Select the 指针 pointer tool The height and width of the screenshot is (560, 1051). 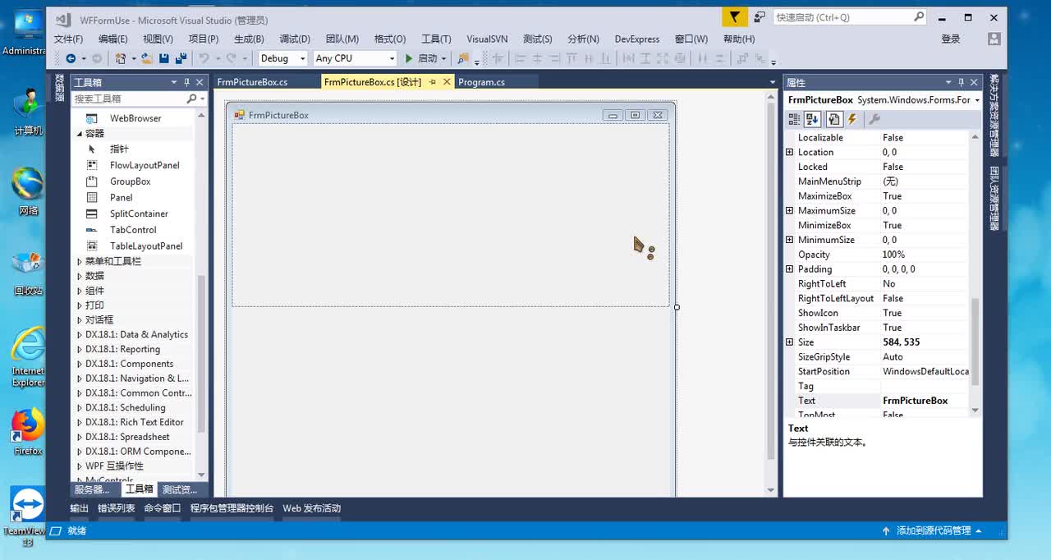click(119, 149)
